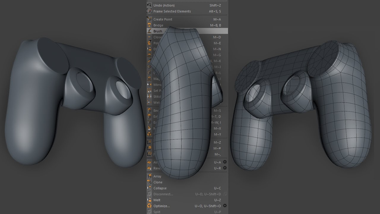Screen dimensions: 380x214
Task: Select the cube icon for shortcut M~Y
Action: point(149,134)
